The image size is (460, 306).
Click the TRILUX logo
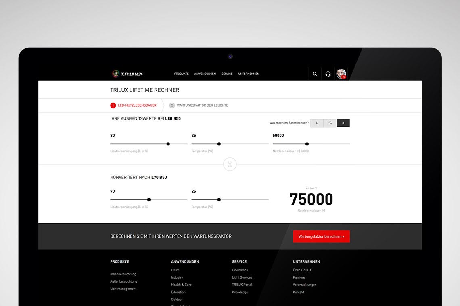pyautogui.click(x=128, y=74)
